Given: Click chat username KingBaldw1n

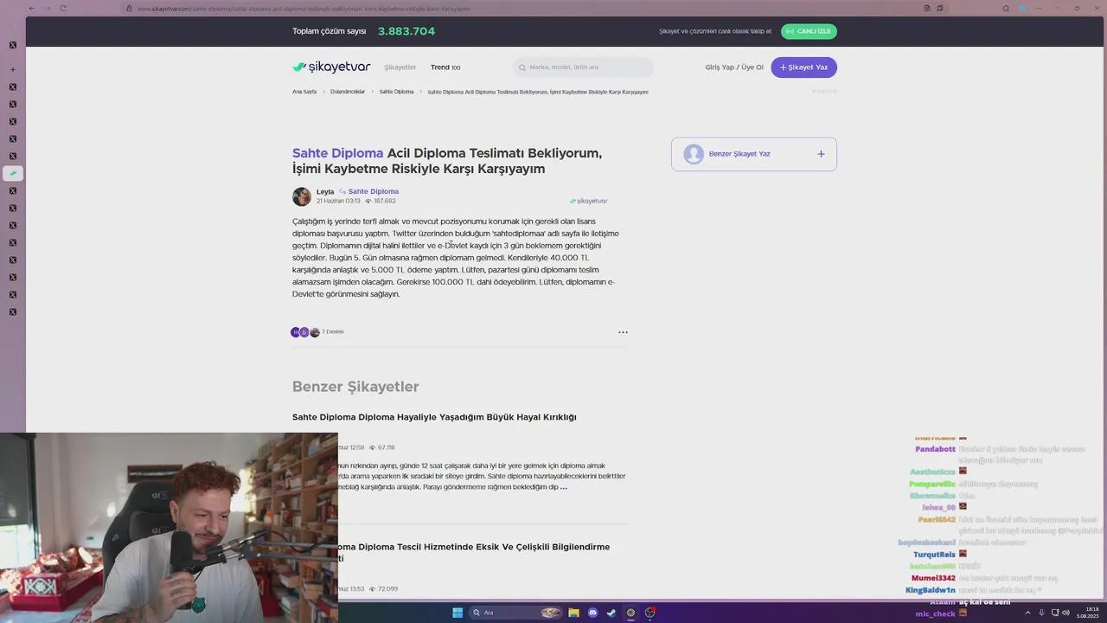Looking at the screenshot, I should [931, 590].
